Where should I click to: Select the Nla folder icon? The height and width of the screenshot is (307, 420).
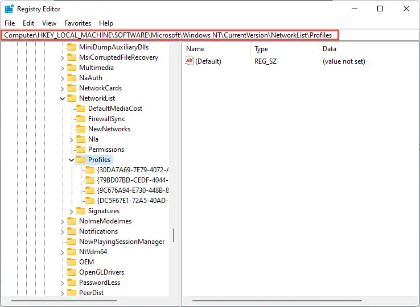point(81,139)
